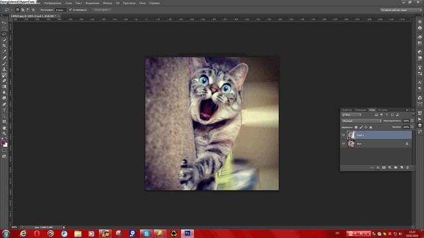Click the New group folder icon
The width and height of the screenshot is (424, 238).
click(x=396, y=167)
